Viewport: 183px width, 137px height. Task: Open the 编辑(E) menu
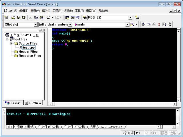coord(24,11)
